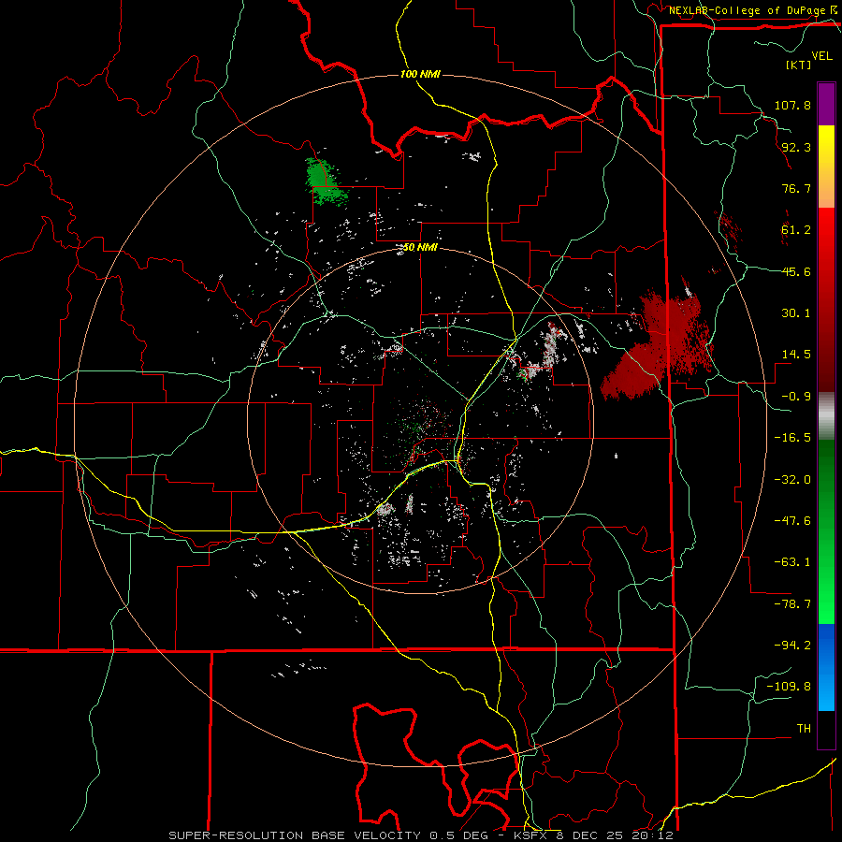The image size is (842, 842).
Task: Select the -94.2 legend value
Action: [792, 646]
